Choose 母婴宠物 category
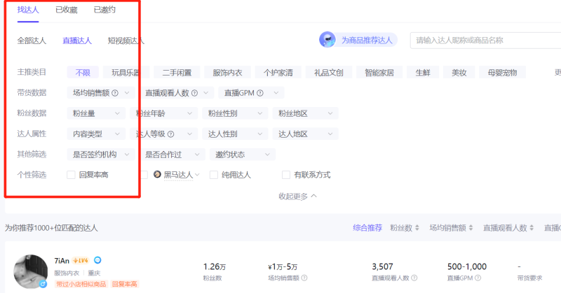Image resolution: width=561 pixels, height=293 pixels. (502, 73)
